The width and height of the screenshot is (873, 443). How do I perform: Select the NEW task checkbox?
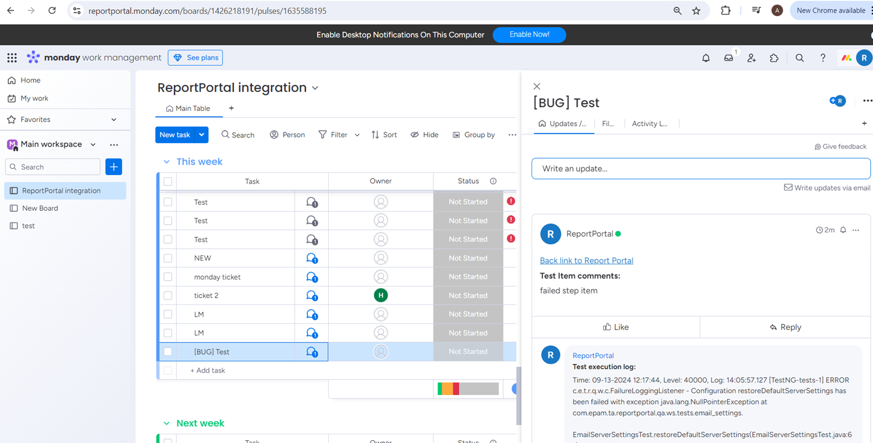pyautogui.click(x=167, y=258)
